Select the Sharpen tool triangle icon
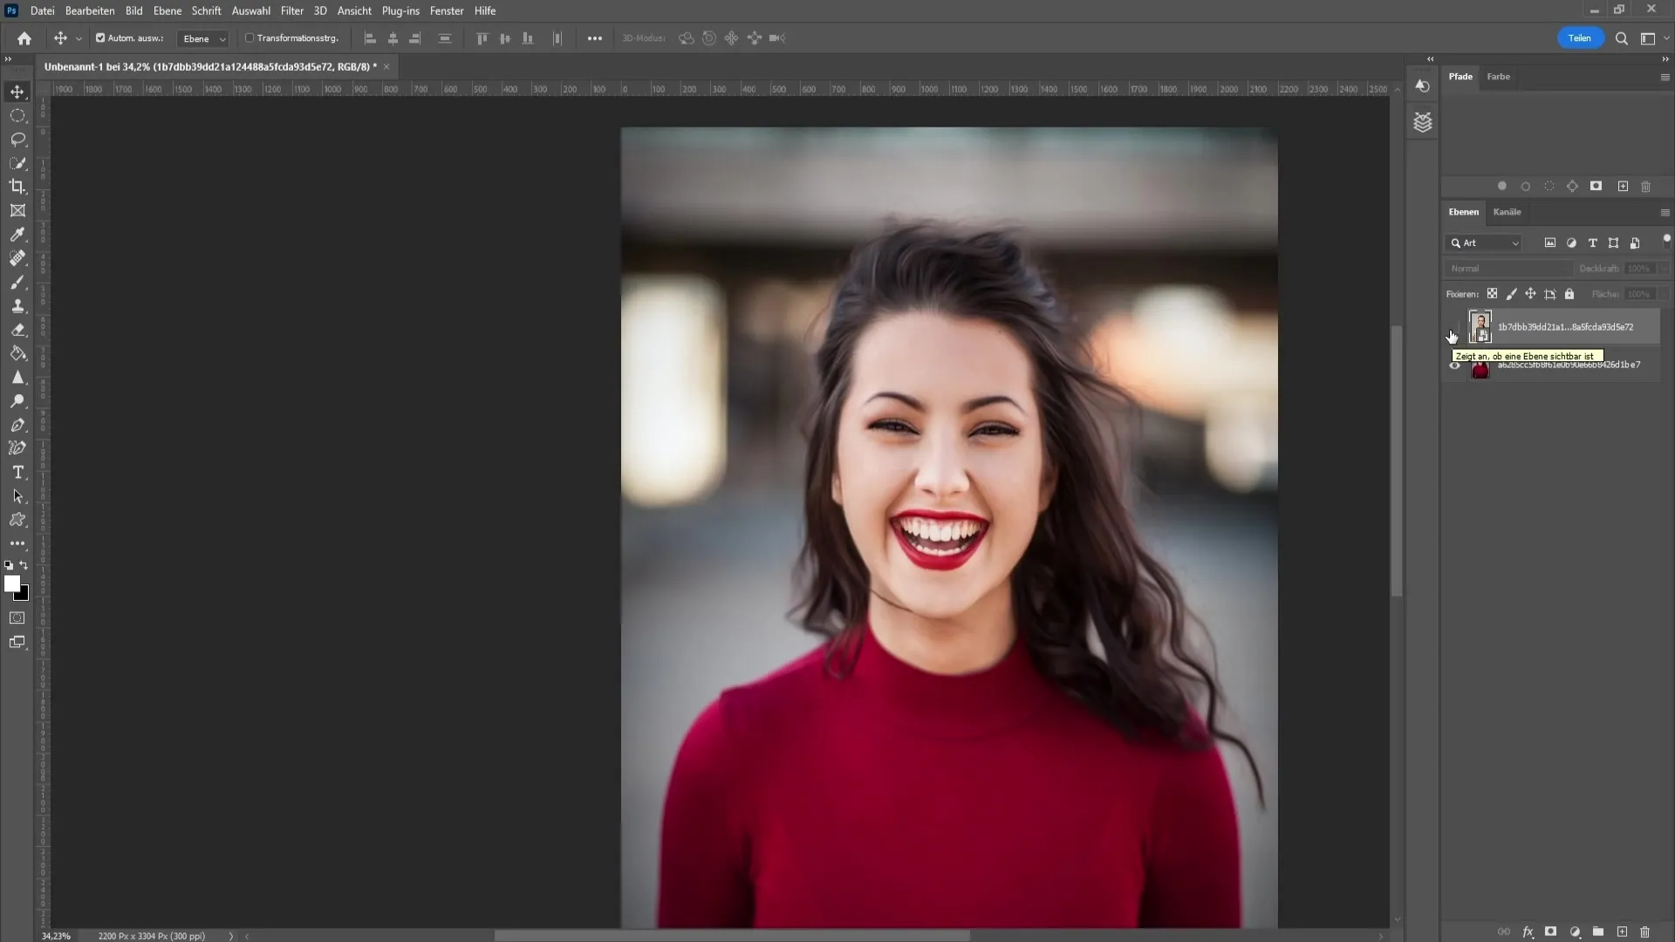The width and height of the screenshot is (1675, 942). point(17,378)
